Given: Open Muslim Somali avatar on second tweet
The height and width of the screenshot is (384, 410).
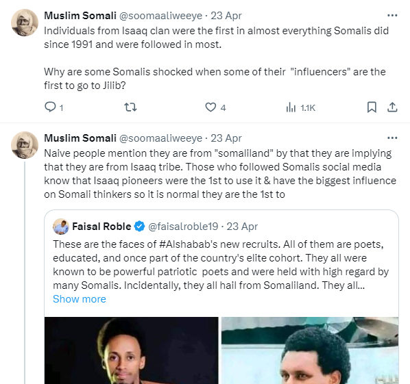Looking at the screenshot, I should (25, 145).
